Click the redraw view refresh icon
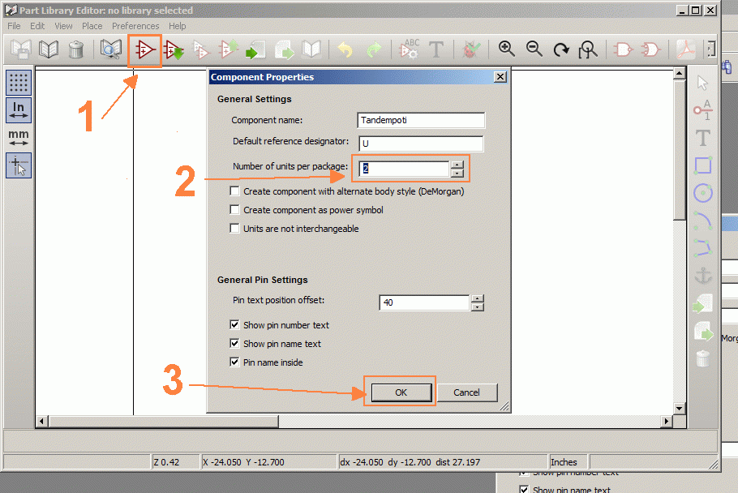738x493 pixels. (x=561, y=49)
